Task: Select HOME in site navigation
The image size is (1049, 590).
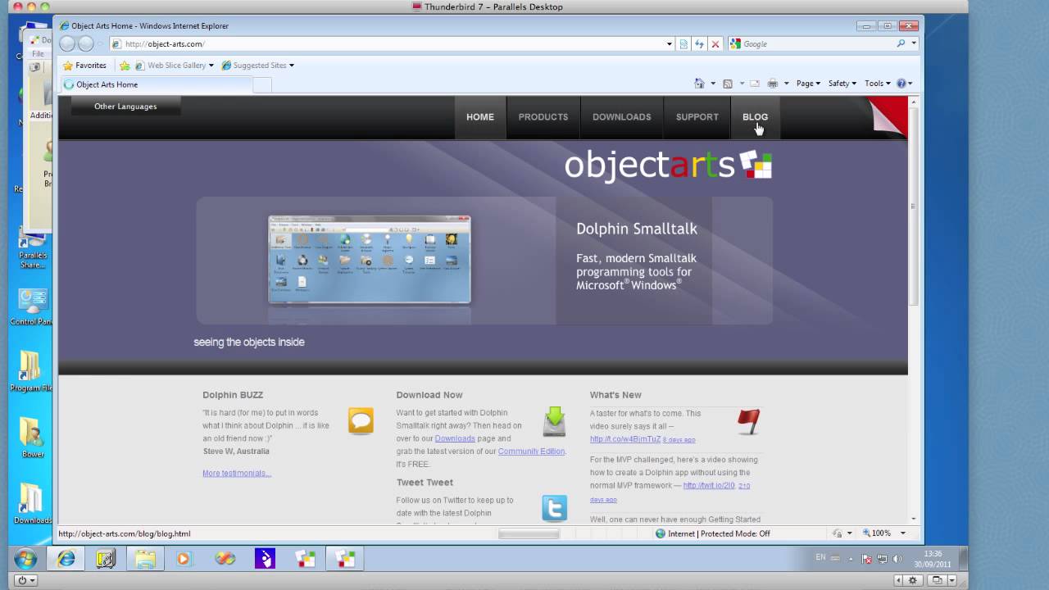Action: tap(480, 117)
